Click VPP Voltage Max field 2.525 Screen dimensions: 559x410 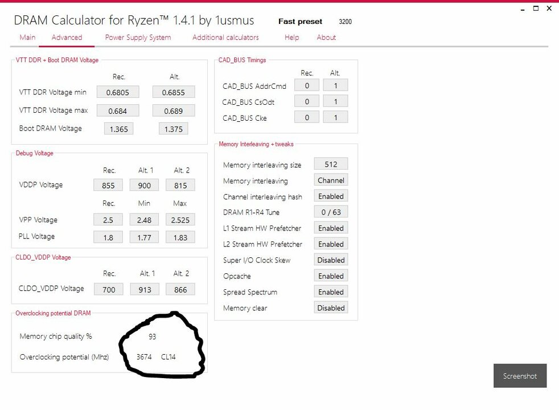coord(180,220)
